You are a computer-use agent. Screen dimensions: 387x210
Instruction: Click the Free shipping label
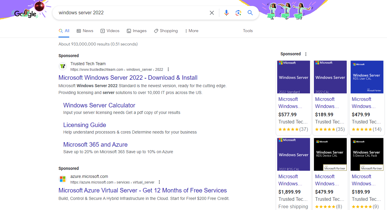pyautogui.click(x=293, y=207)
